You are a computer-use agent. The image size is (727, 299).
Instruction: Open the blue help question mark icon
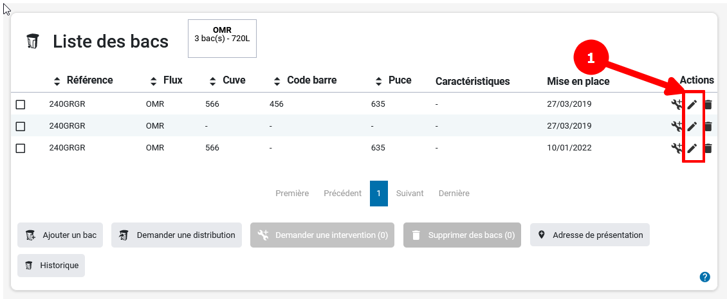pyautogui.click(x=704, y=277)
